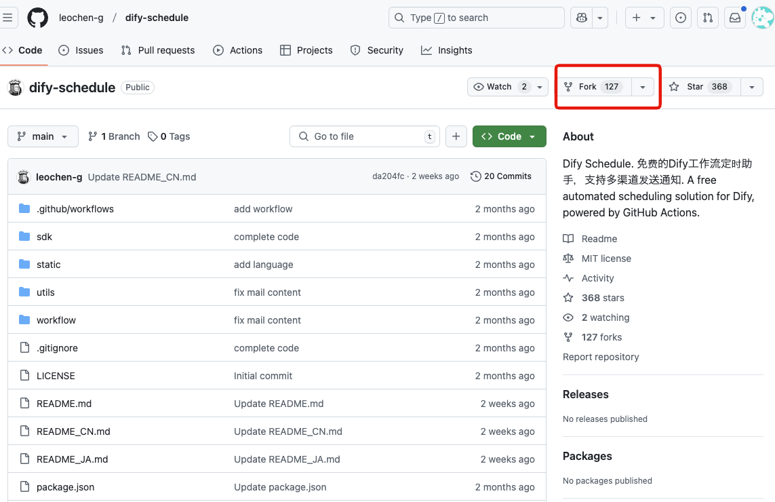The height and width of the screenshot is (502, 775).
Task: Open the .gitignore file
Action: pos(57,348)
